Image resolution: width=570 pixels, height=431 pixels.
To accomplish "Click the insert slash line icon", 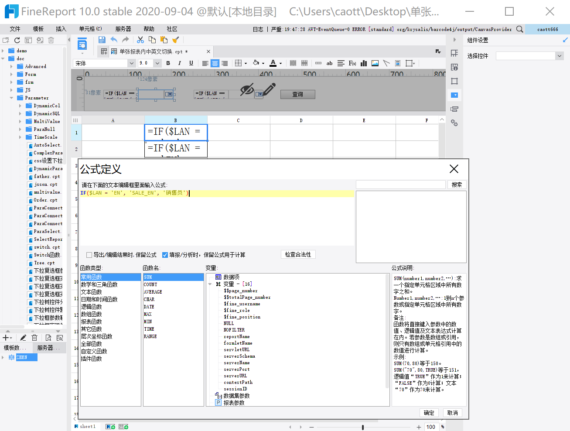I will point(386,63).
